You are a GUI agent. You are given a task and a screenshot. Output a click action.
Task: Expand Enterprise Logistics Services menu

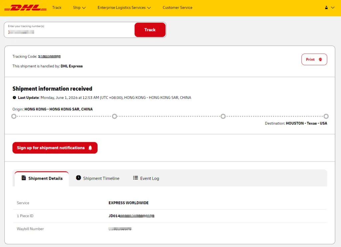(124, 8)
